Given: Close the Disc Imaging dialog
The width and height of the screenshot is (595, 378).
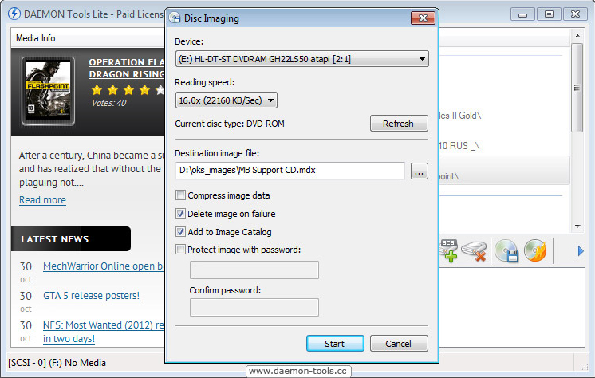Looking at the screenshot, I should coord(423,18).
